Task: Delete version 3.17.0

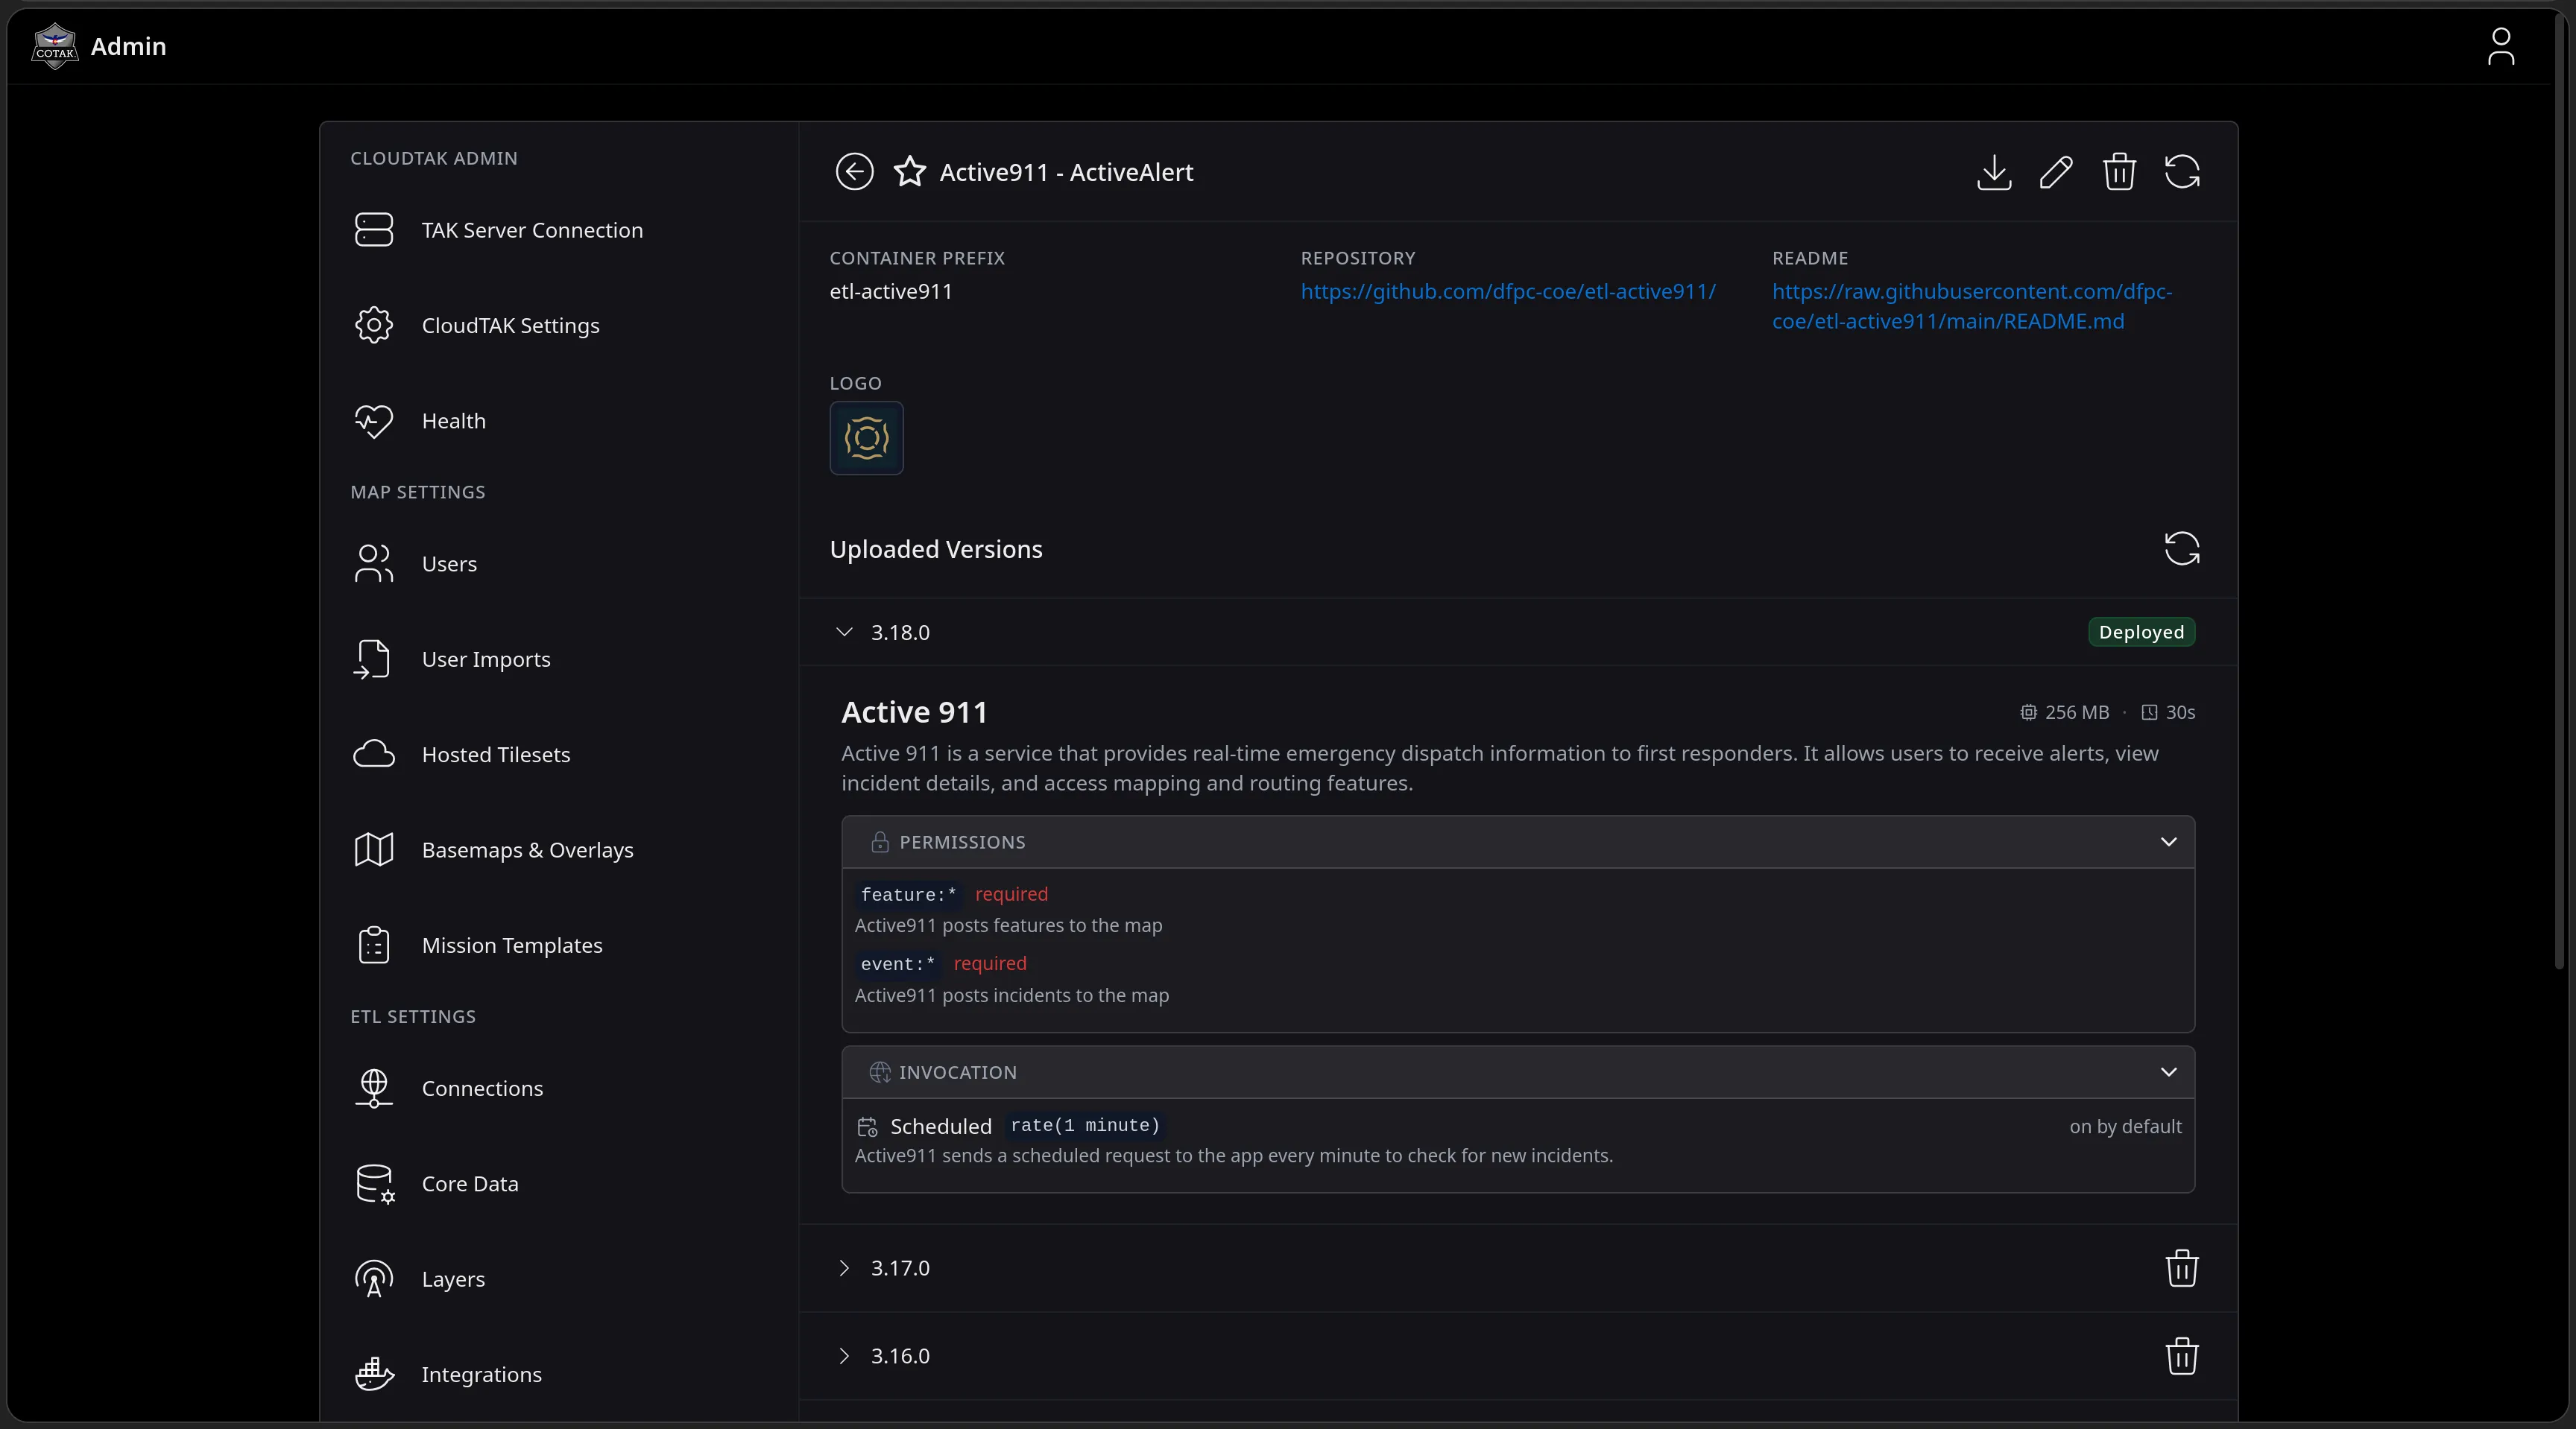Action: (x=2181, y=1268)
